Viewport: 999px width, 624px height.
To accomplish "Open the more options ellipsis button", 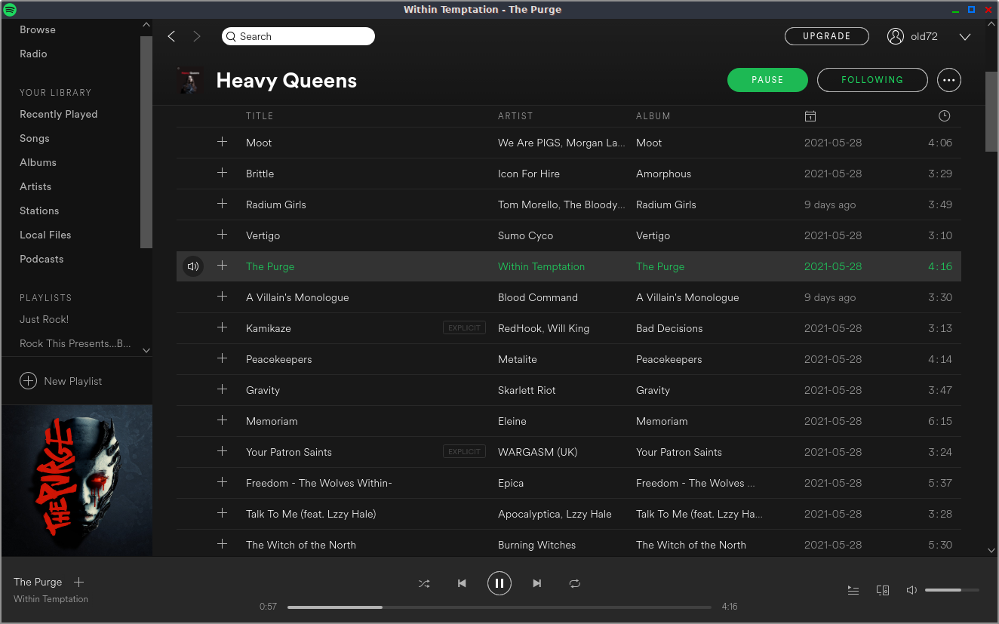I will click(x=949, y=80).
